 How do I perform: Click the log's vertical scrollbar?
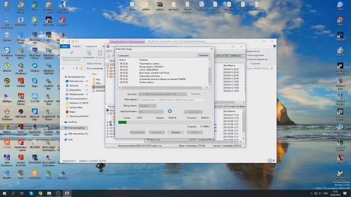coord(210,72)
